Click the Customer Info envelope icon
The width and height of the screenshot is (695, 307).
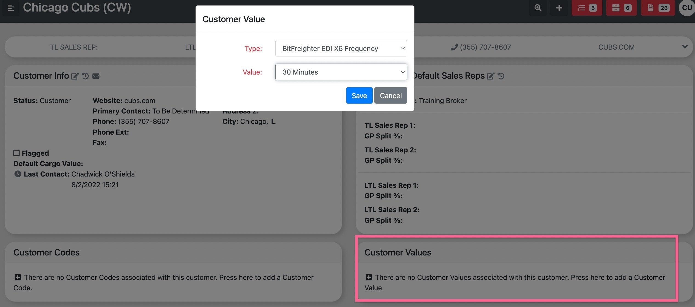pos(96,76)
